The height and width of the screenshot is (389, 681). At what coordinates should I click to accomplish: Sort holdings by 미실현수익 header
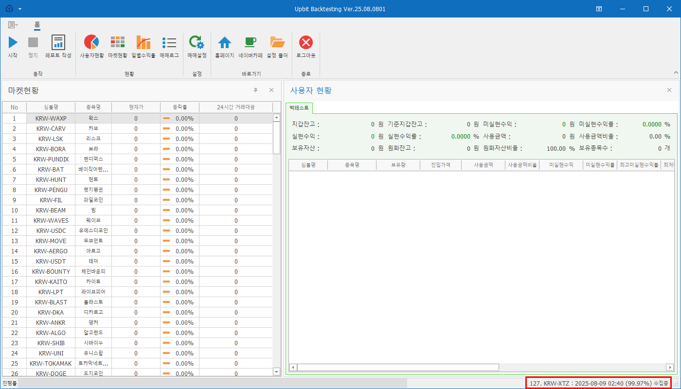pyautogui.click(x=561, y=165)
